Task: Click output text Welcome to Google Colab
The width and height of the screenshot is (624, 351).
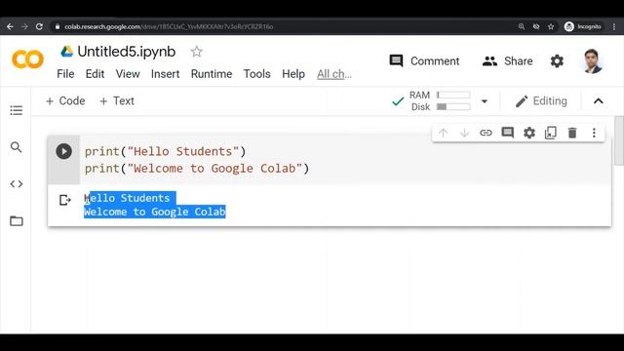Action: point(155,212)
